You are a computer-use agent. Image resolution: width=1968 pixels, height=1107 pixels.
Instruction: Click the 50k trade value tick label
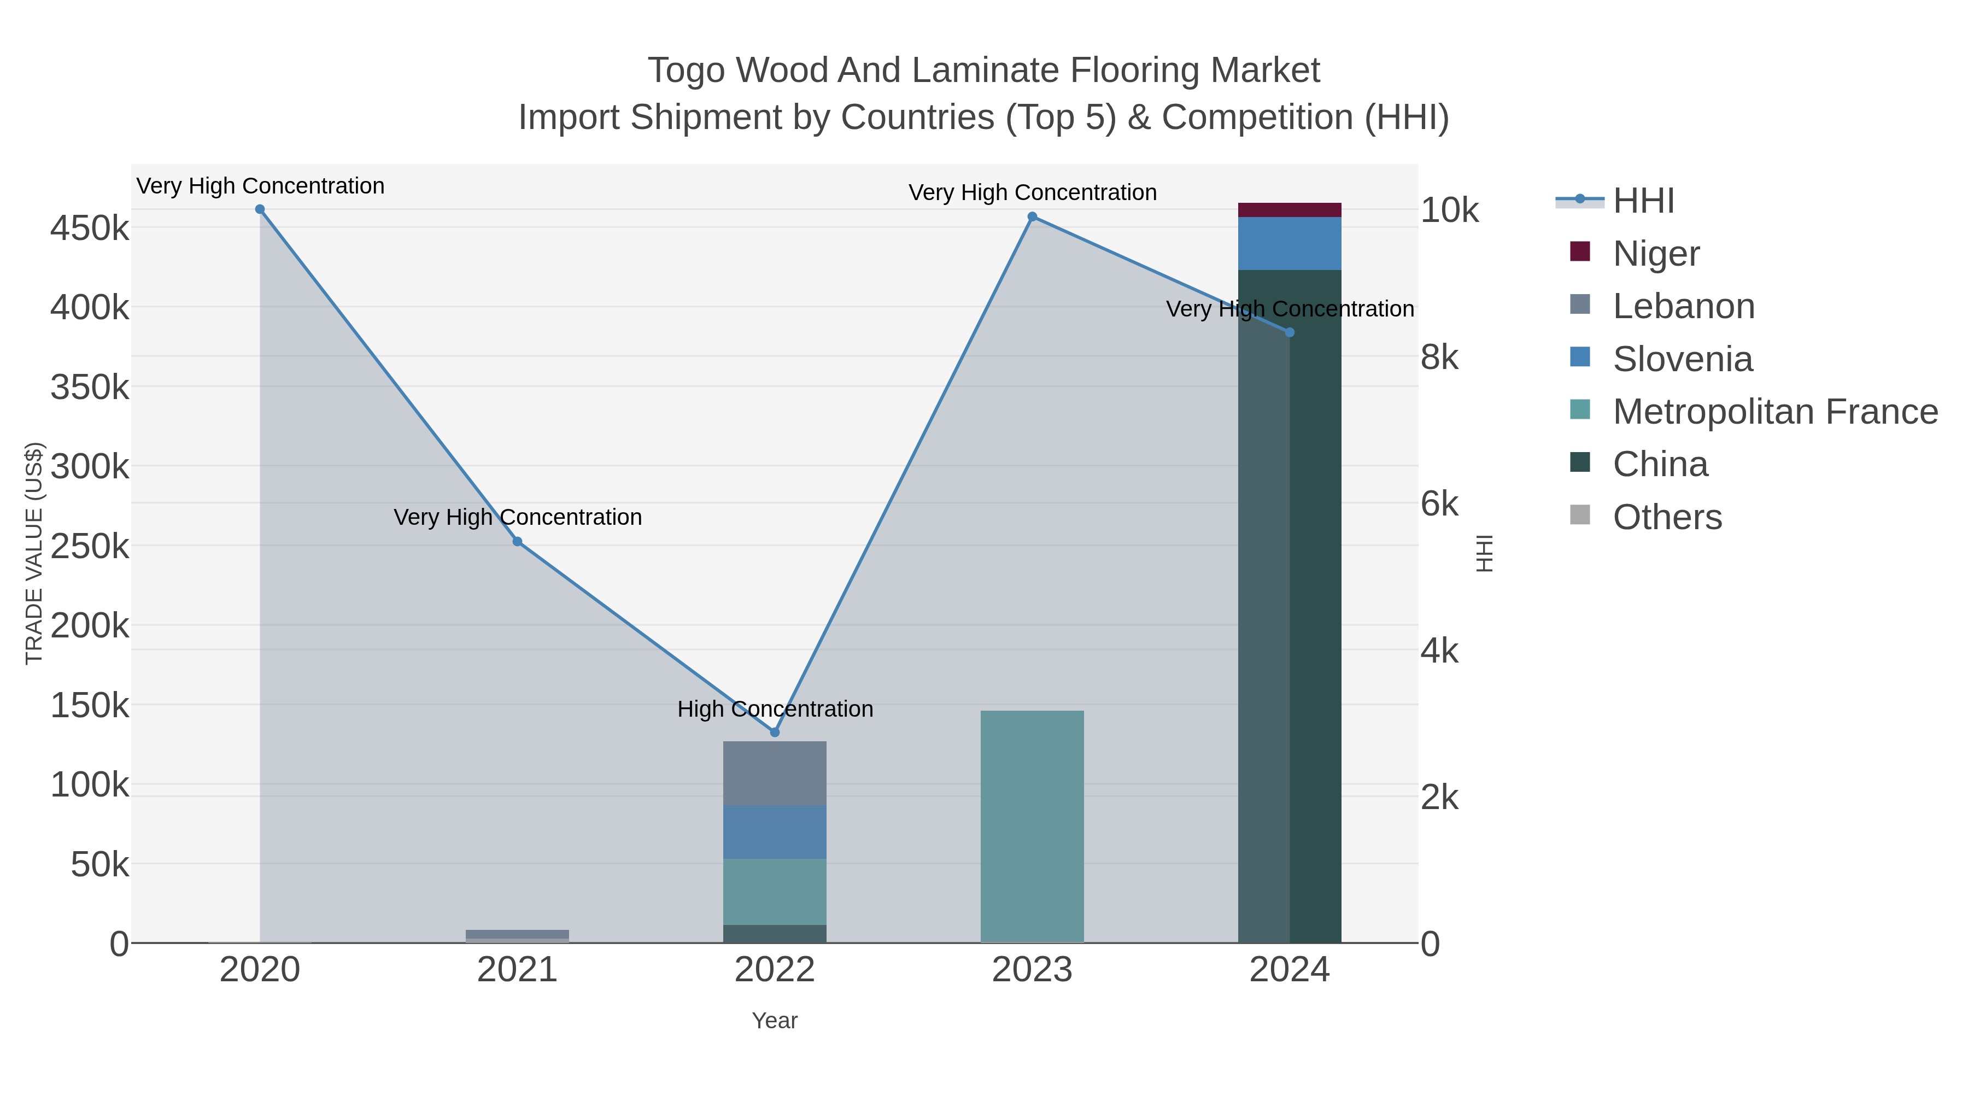[100, 864]
